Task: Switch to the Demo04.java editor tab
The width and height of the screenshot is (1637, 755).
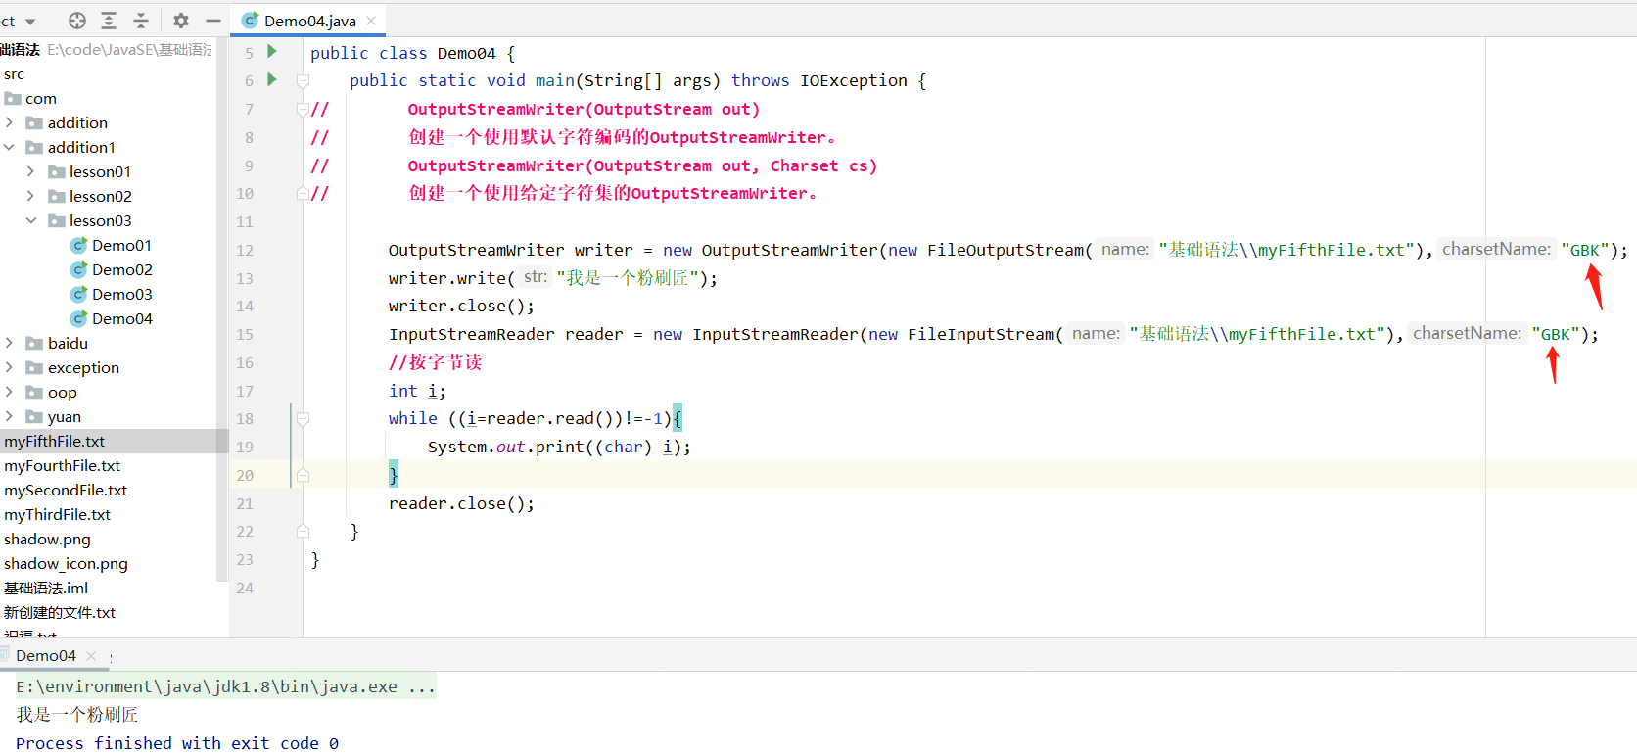Action: coord(309,21)
